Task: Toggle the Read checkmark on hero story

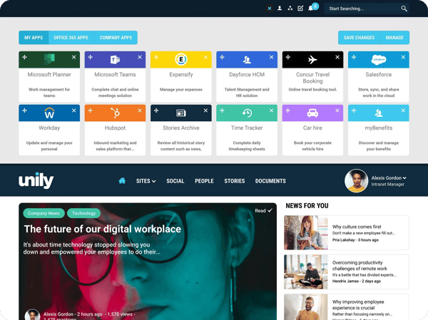Action: [263, 211]
